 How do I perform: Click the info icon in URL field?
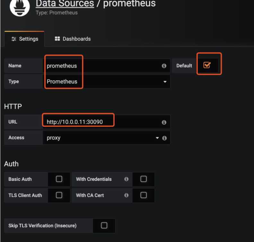pos(164,122)
